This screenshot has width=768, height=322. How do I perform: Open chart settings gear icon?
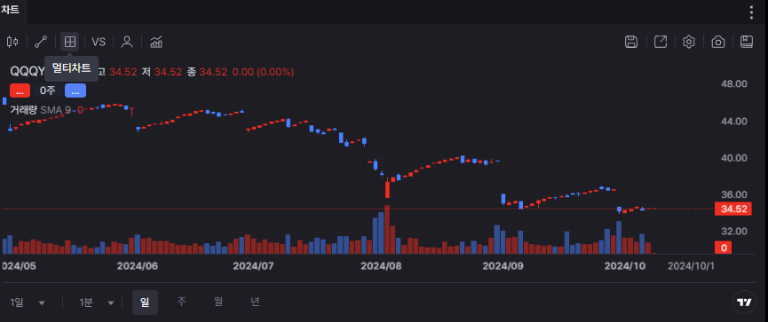(689, 42)
